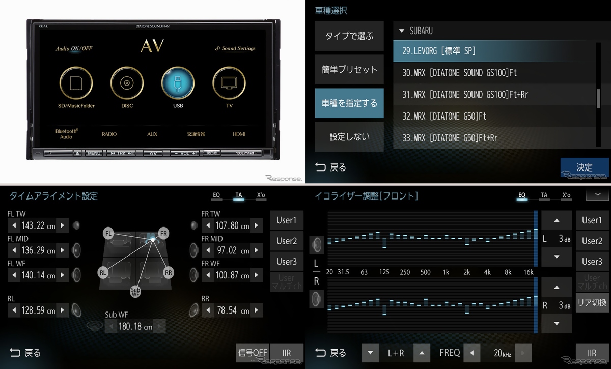This screenshot has width=611, height=369.
Task: Confirm with the 決定 button
Action: 585,167
